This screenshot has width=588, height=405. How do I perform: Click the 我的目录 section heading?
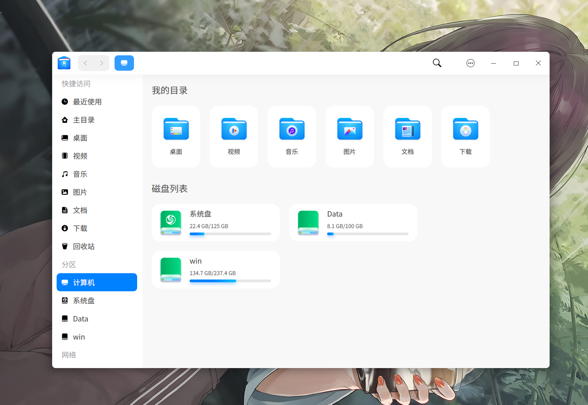point(170,90)
